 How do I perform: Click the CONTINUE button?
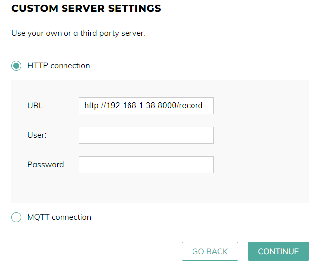pyautogui.click(x=278, y=251)
